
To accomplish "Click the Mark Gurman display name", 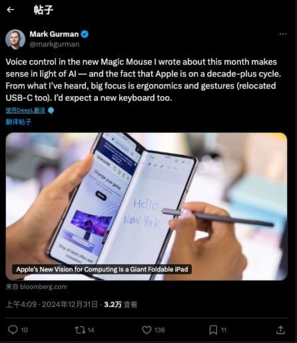I will pos(54,34).
